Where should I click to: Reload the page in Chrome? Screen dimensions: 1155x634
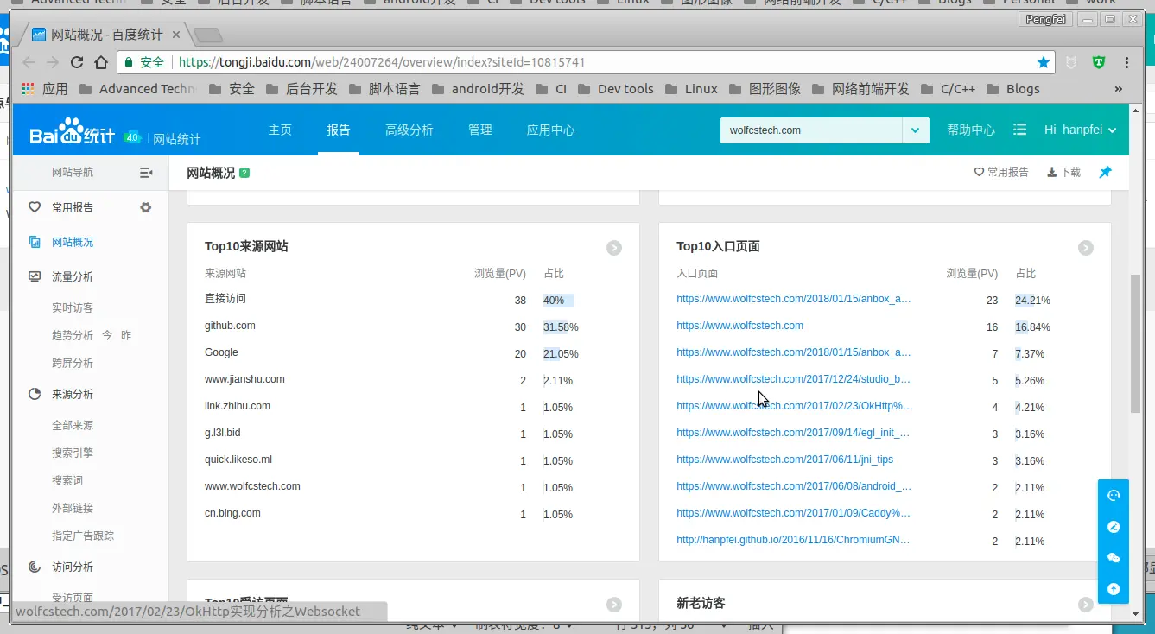pyautogui.click(x=77, y=62)
